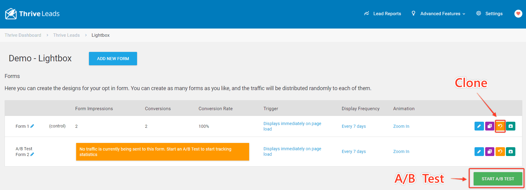526x190 pixels.
Task: Click the 'Forms' section heading
Action: [x=12, y=76]
